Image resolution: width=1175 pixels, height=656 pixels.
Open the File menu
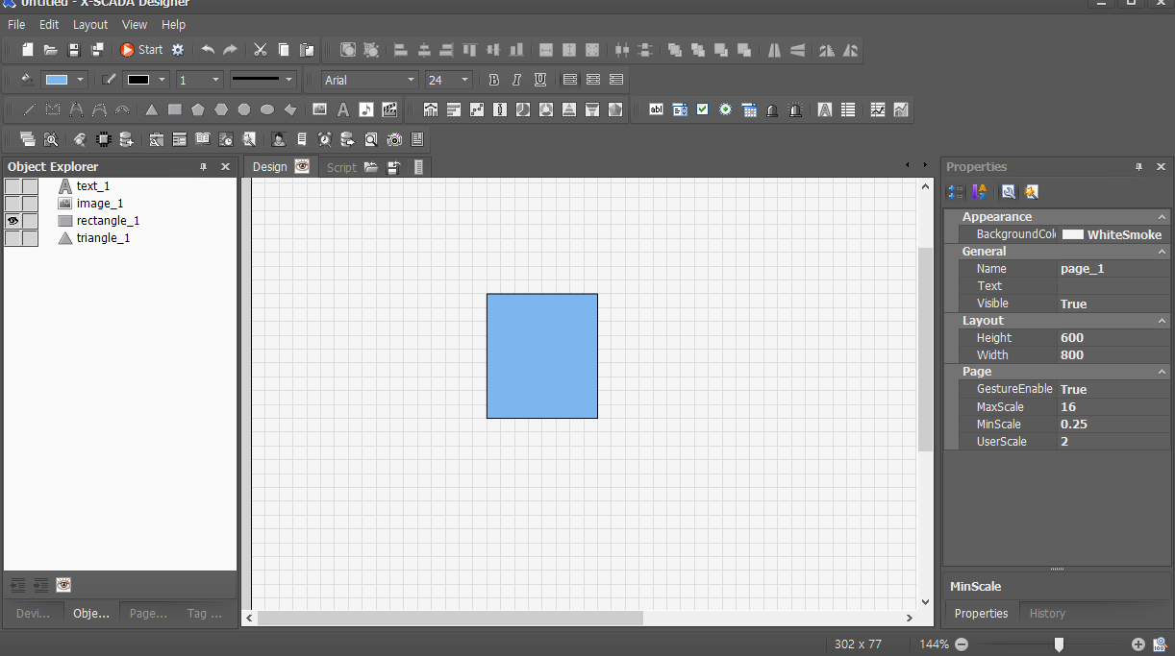(16, 24)
